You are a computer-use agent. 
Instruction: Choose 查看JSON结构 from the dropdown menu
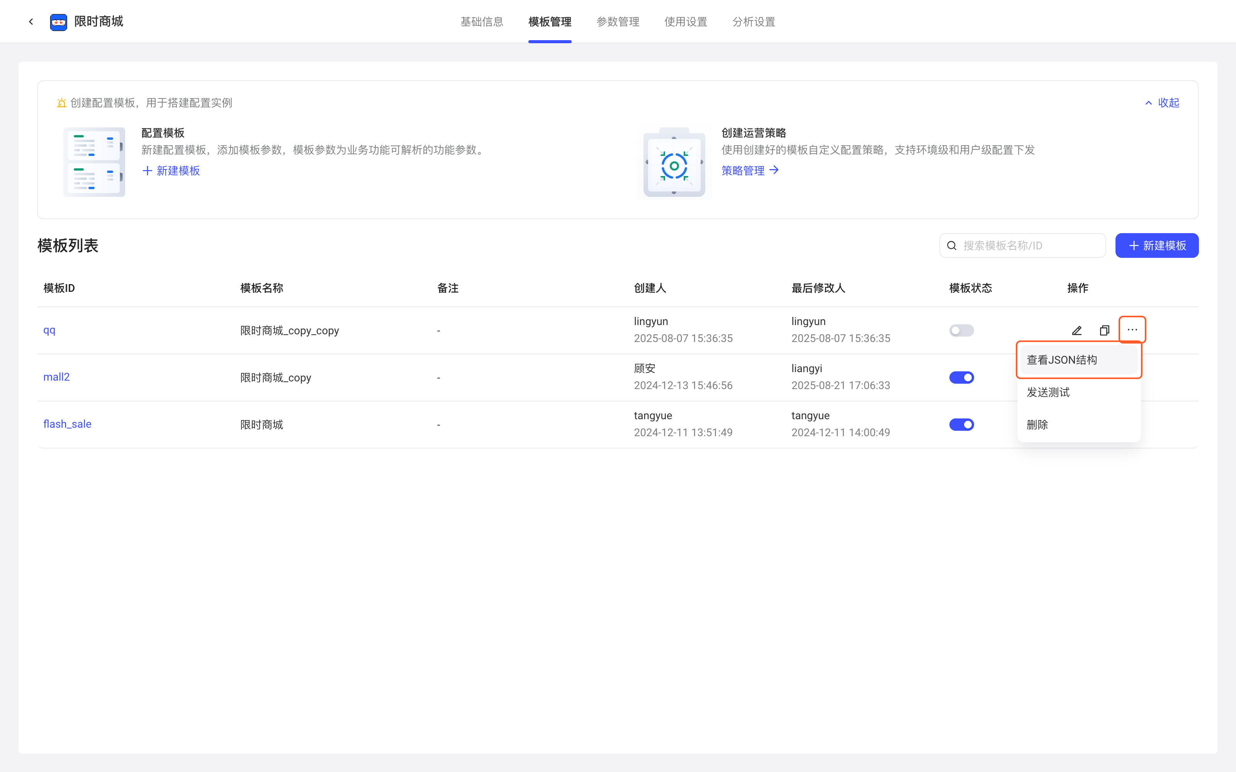(x=1079, y=360)
